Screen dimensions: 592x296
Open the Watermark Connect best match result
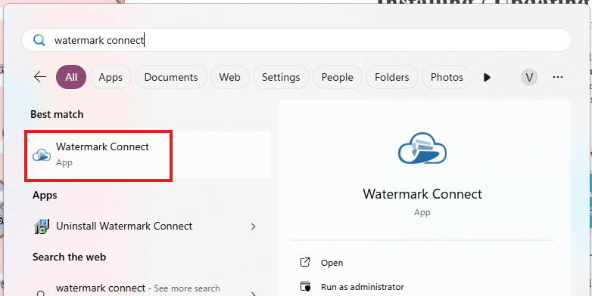(149, 155)
